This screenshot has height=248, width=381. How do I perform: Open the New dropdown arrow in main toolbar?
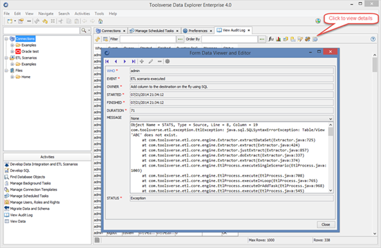point(15,21)
